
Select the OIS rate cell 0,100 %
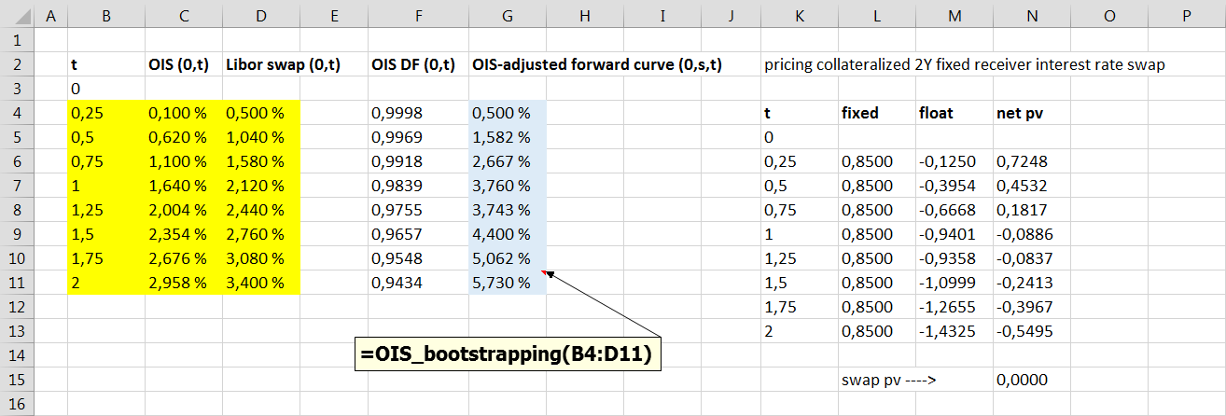pos(183,113)
